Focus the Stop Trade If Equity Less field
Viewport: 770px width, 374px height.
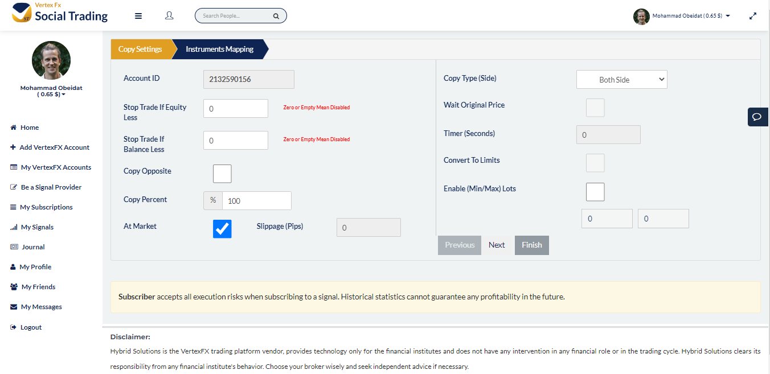(x=235, y=108)
